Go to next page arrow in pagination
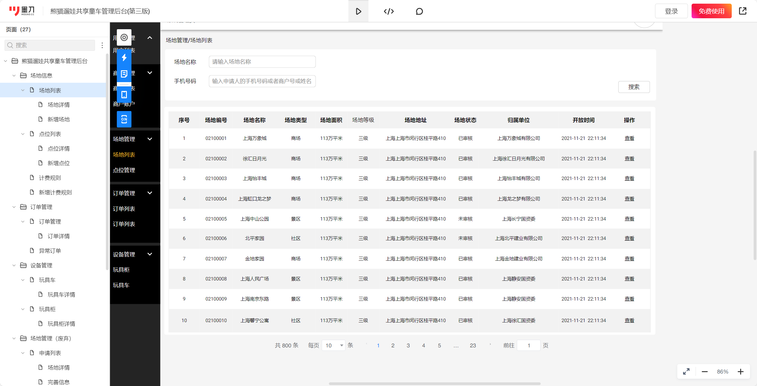The width and height of the screenshot is (757, 386). tap(490, 345)
